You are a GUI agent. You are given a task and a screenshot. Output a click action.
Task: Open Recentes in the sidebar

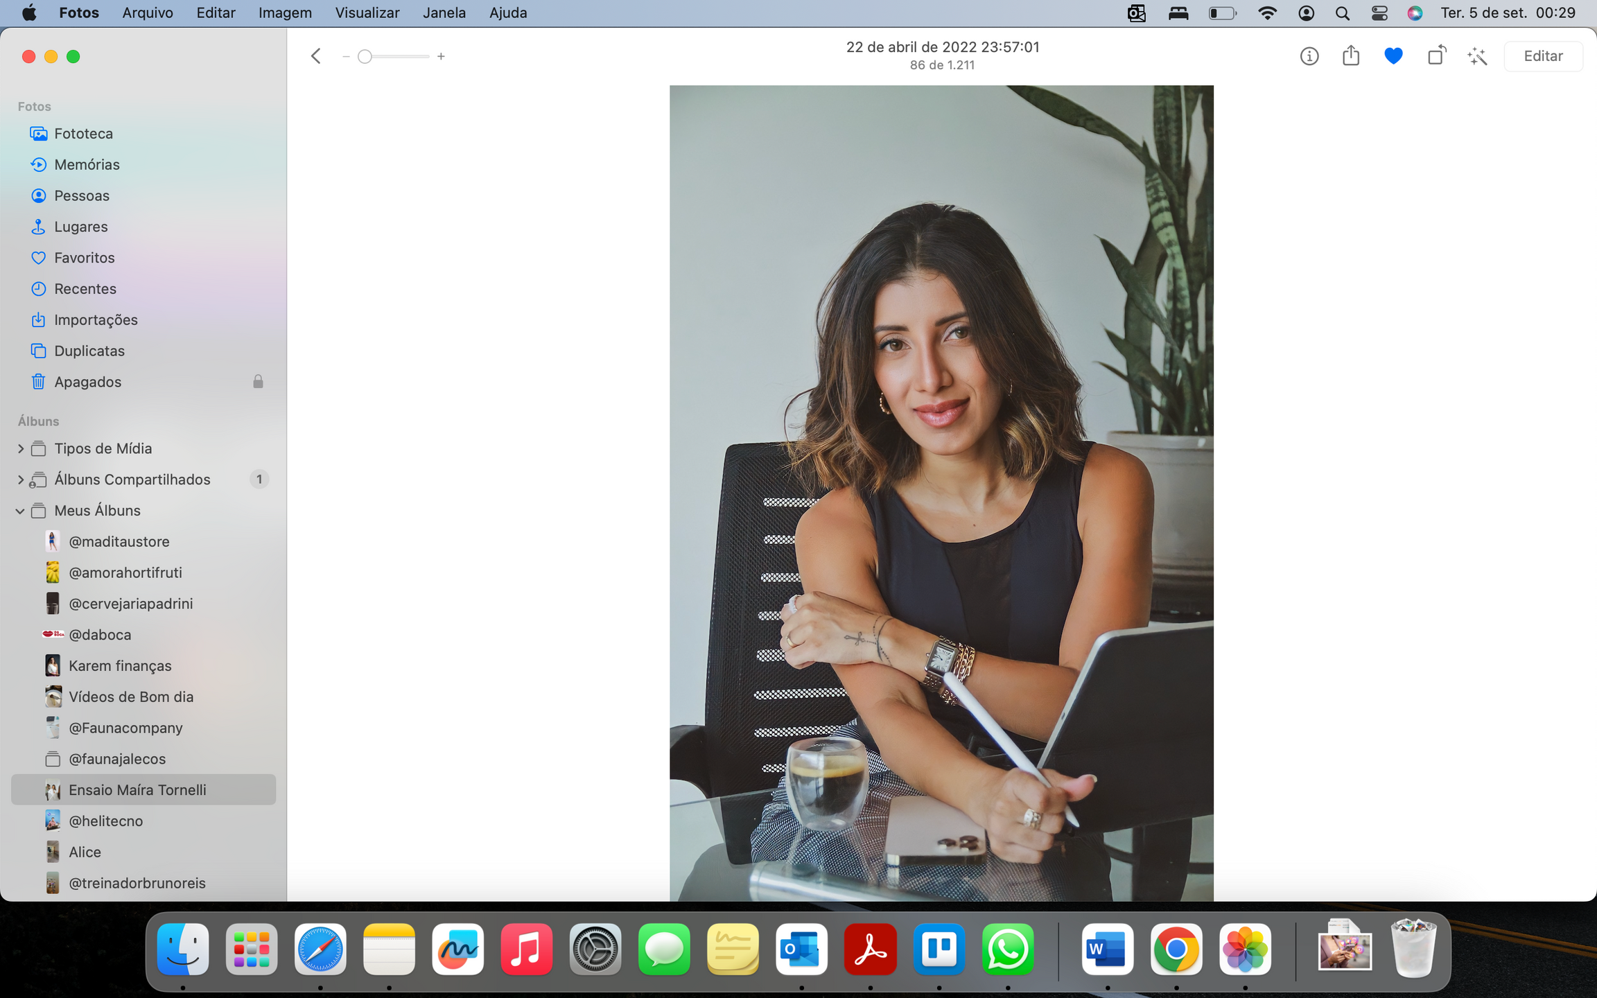point(143,288)
